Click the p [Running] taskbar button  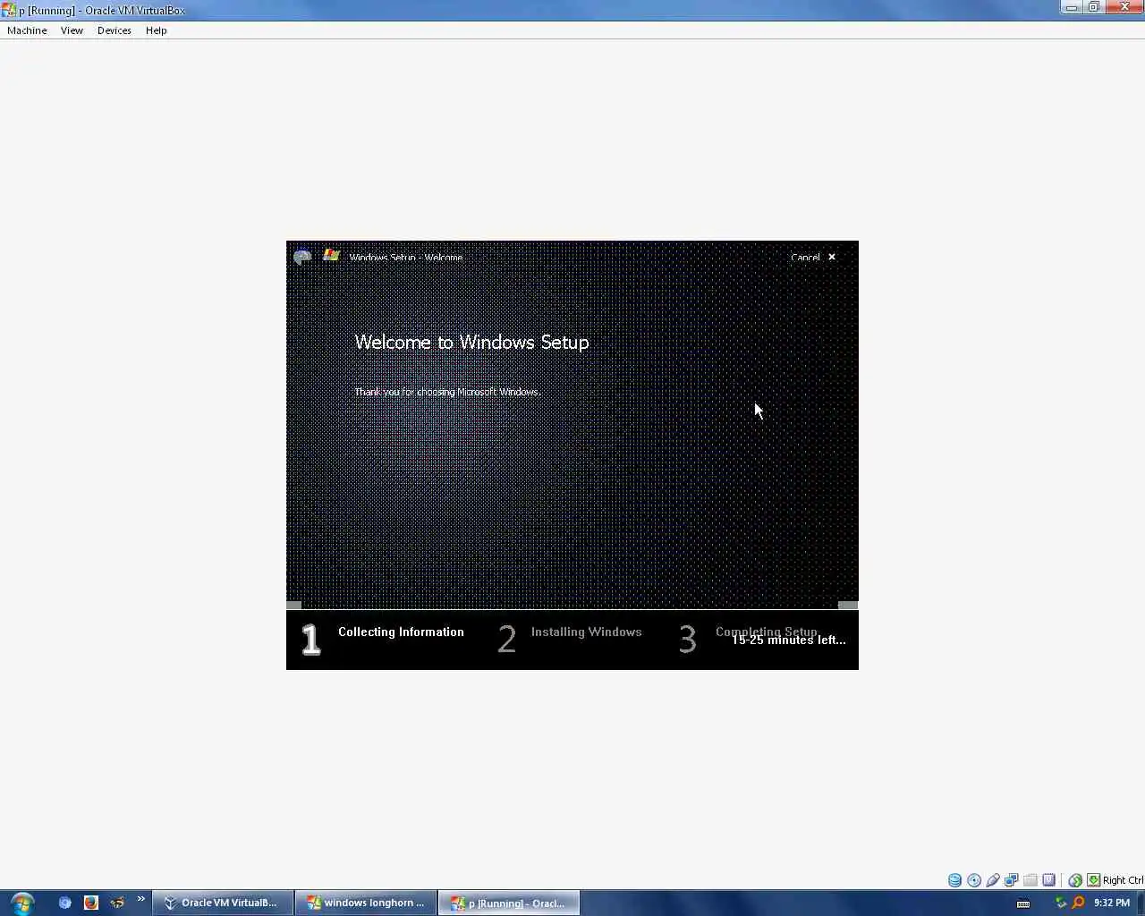(x=509, y=903)
